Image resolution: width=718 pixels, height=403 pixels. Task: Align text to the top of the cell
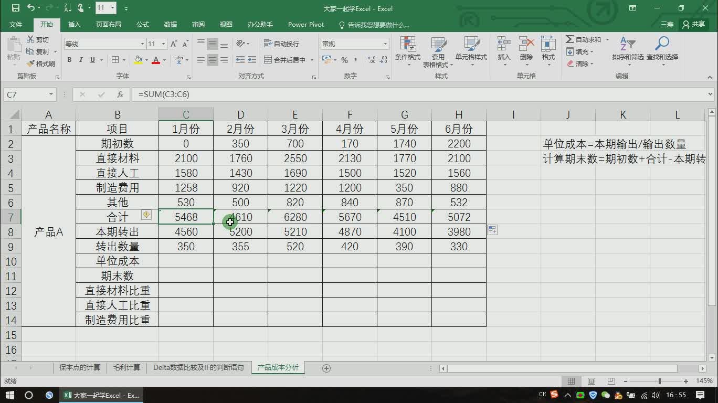coord(201,44)
